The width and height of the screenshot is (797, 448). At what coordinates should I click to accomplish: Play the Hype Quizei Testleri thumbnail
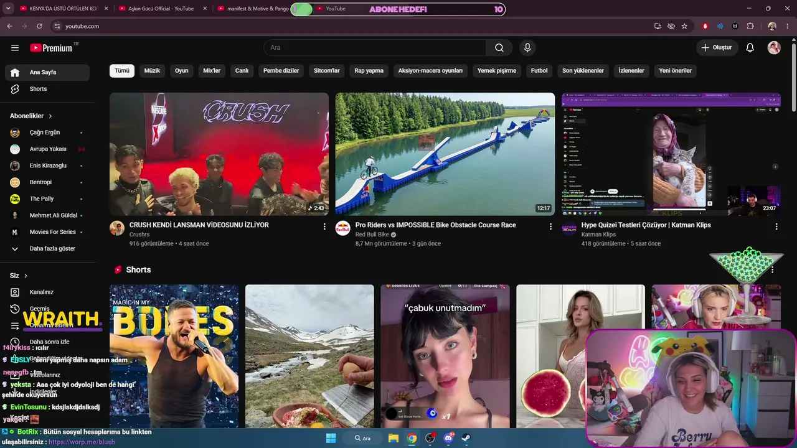pyautogui.click(x=671, y=154)
